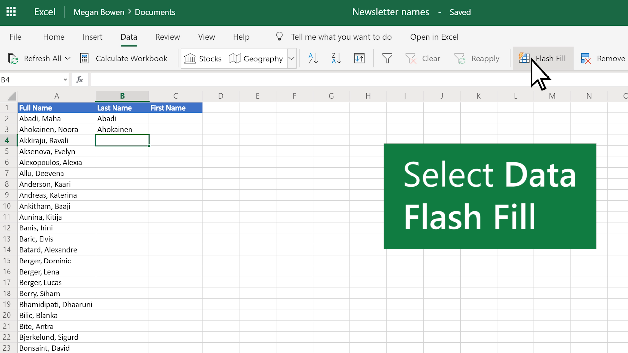Apply the Geography data type
The height and width of the screenshot is (353, 628).
(256, 59)
